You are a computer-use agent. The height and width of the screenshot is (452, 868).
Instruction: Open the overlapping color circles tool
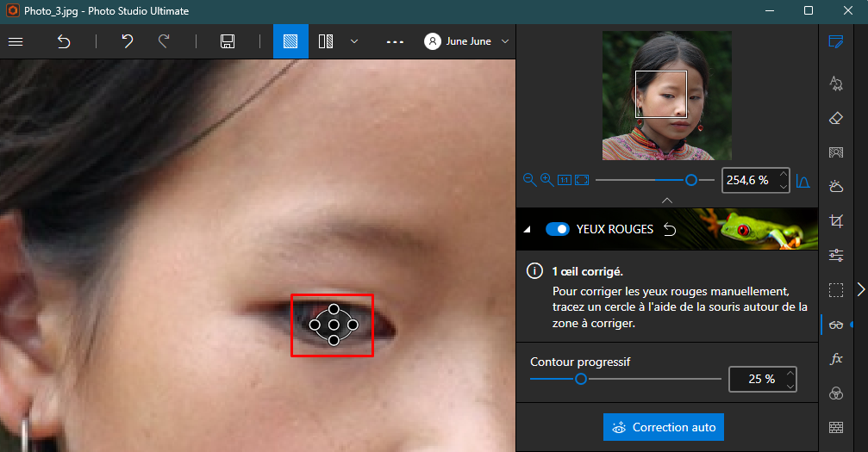[x=836, y=393]
